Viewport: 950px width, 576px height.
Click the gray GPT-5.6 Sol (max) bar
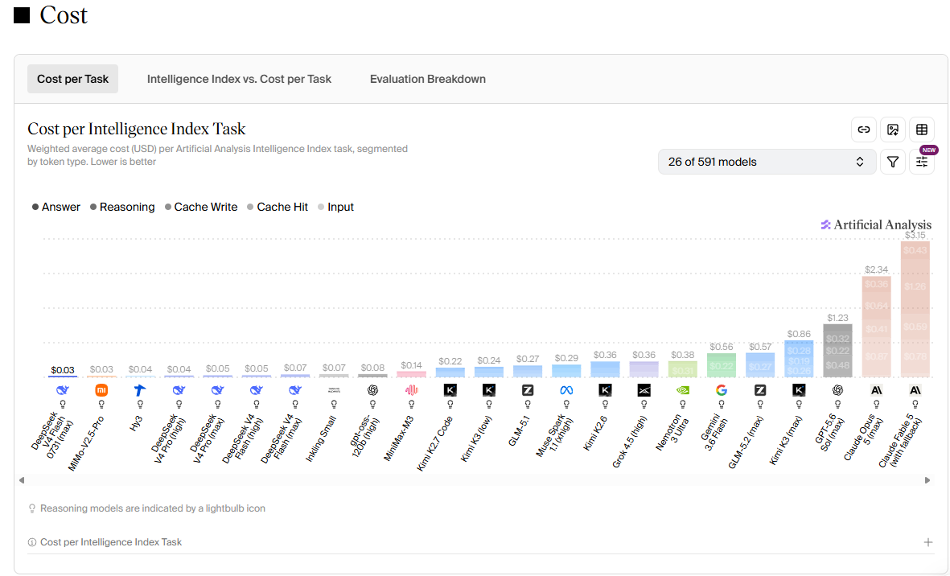838,351
